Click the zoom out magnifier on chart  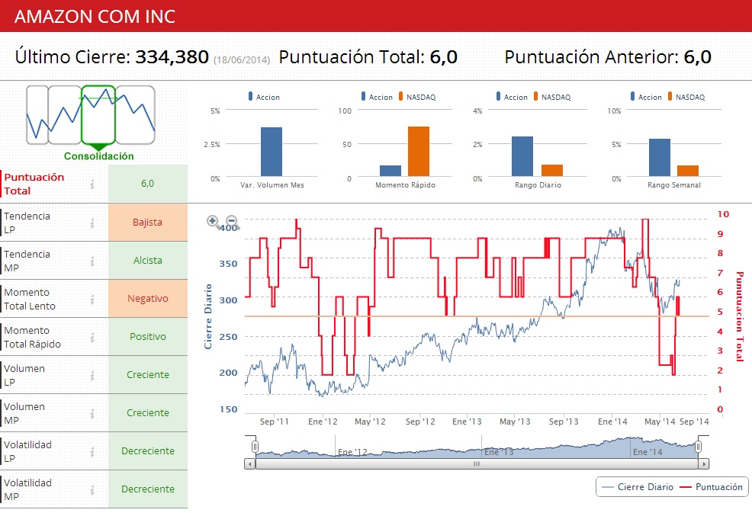pyautogui.click(x=232, y=221)
